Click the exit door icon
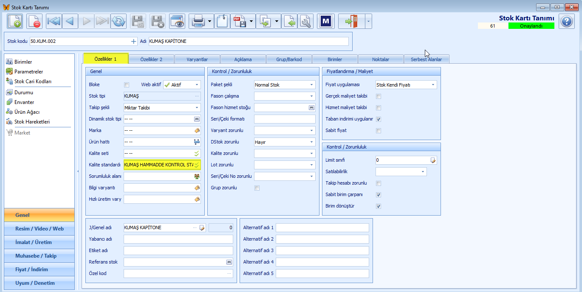 (351, 21)
